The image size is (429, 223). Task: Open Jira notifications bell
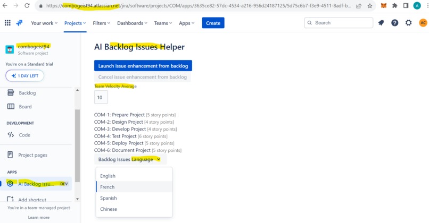pos(381,23)
